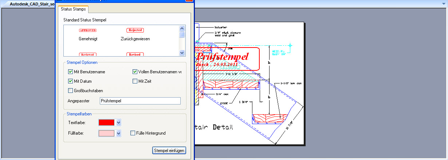Click the stamp list scroll-up arrow
This screenshot has width=448, height=160.
click(182, 28)
